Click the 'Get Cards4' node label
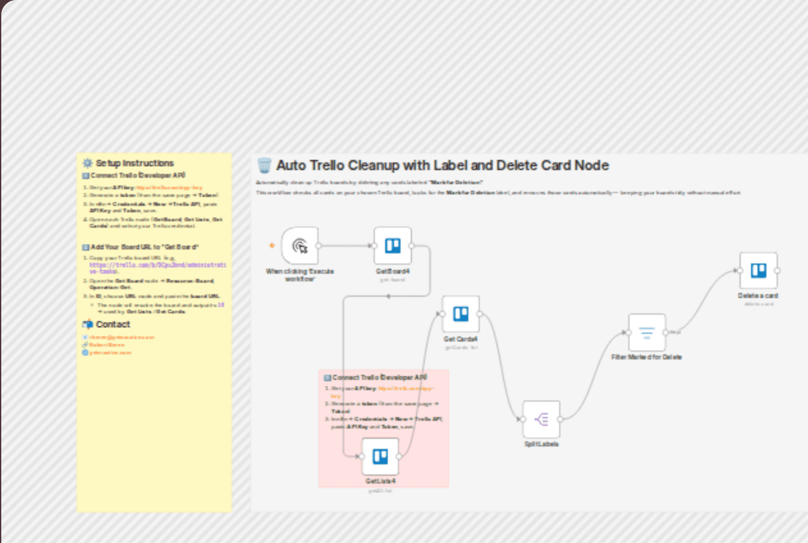Viewport: 808px width, 543px height. click(x=461, y=340)
